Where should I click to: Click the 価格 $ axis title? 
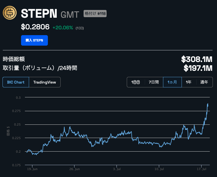click(8, 131)
